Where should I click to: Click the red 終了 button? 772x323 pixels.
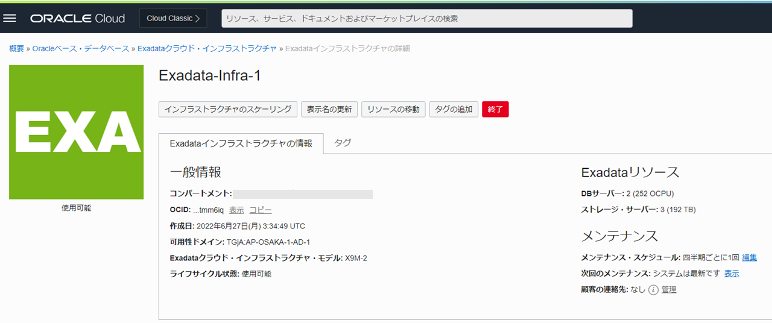[x=495, y=109]
